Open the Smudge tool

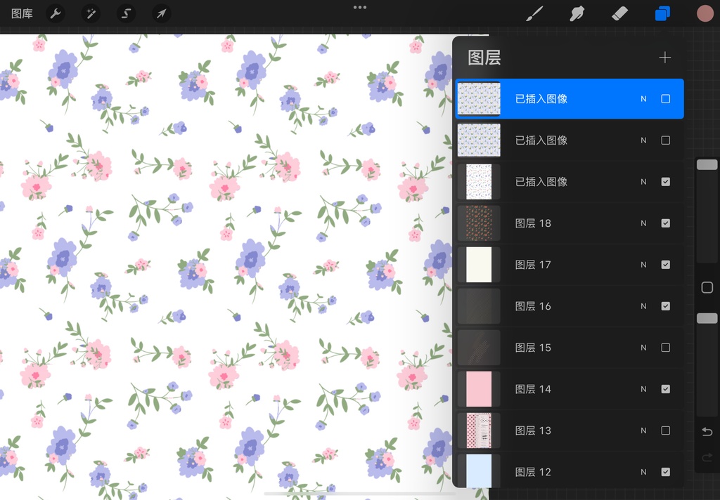(577, 13)
